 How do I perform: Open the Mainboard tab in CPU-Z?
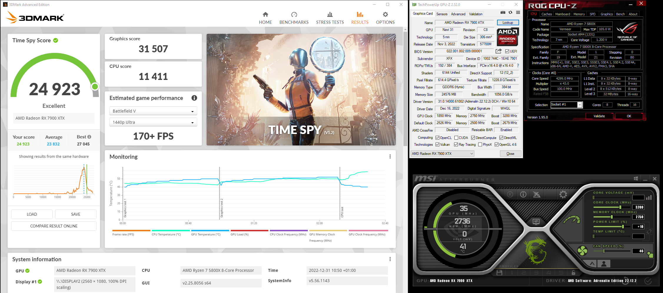pyautogui.click(x=563, y=14)
